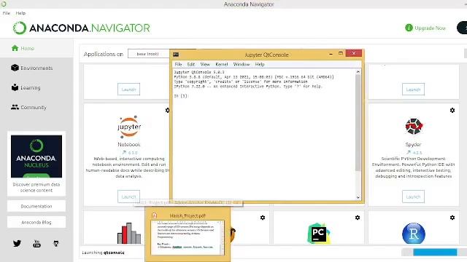Viewport: 467px width, 262px height.
Task: Click the QtConsole scrollbar down arrow
Action: coord(358,197)
